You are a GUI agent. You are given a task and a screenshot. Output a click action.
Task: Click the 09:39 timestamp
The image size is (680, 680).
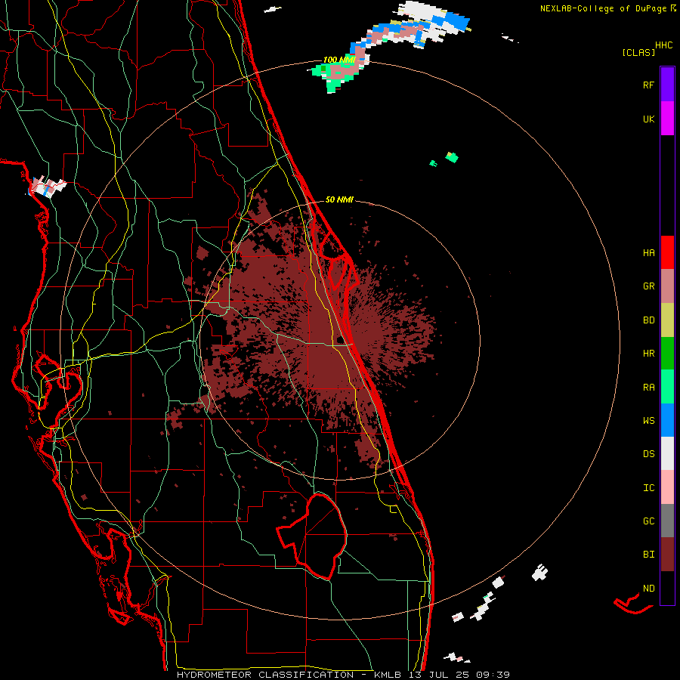pyautogui.click(x=492, y=675)
